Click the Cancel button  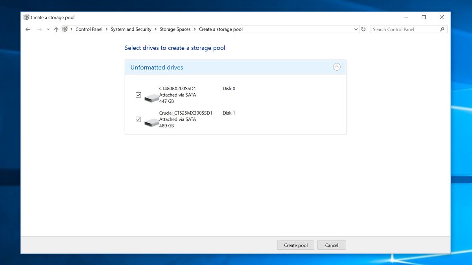point(332,245)
